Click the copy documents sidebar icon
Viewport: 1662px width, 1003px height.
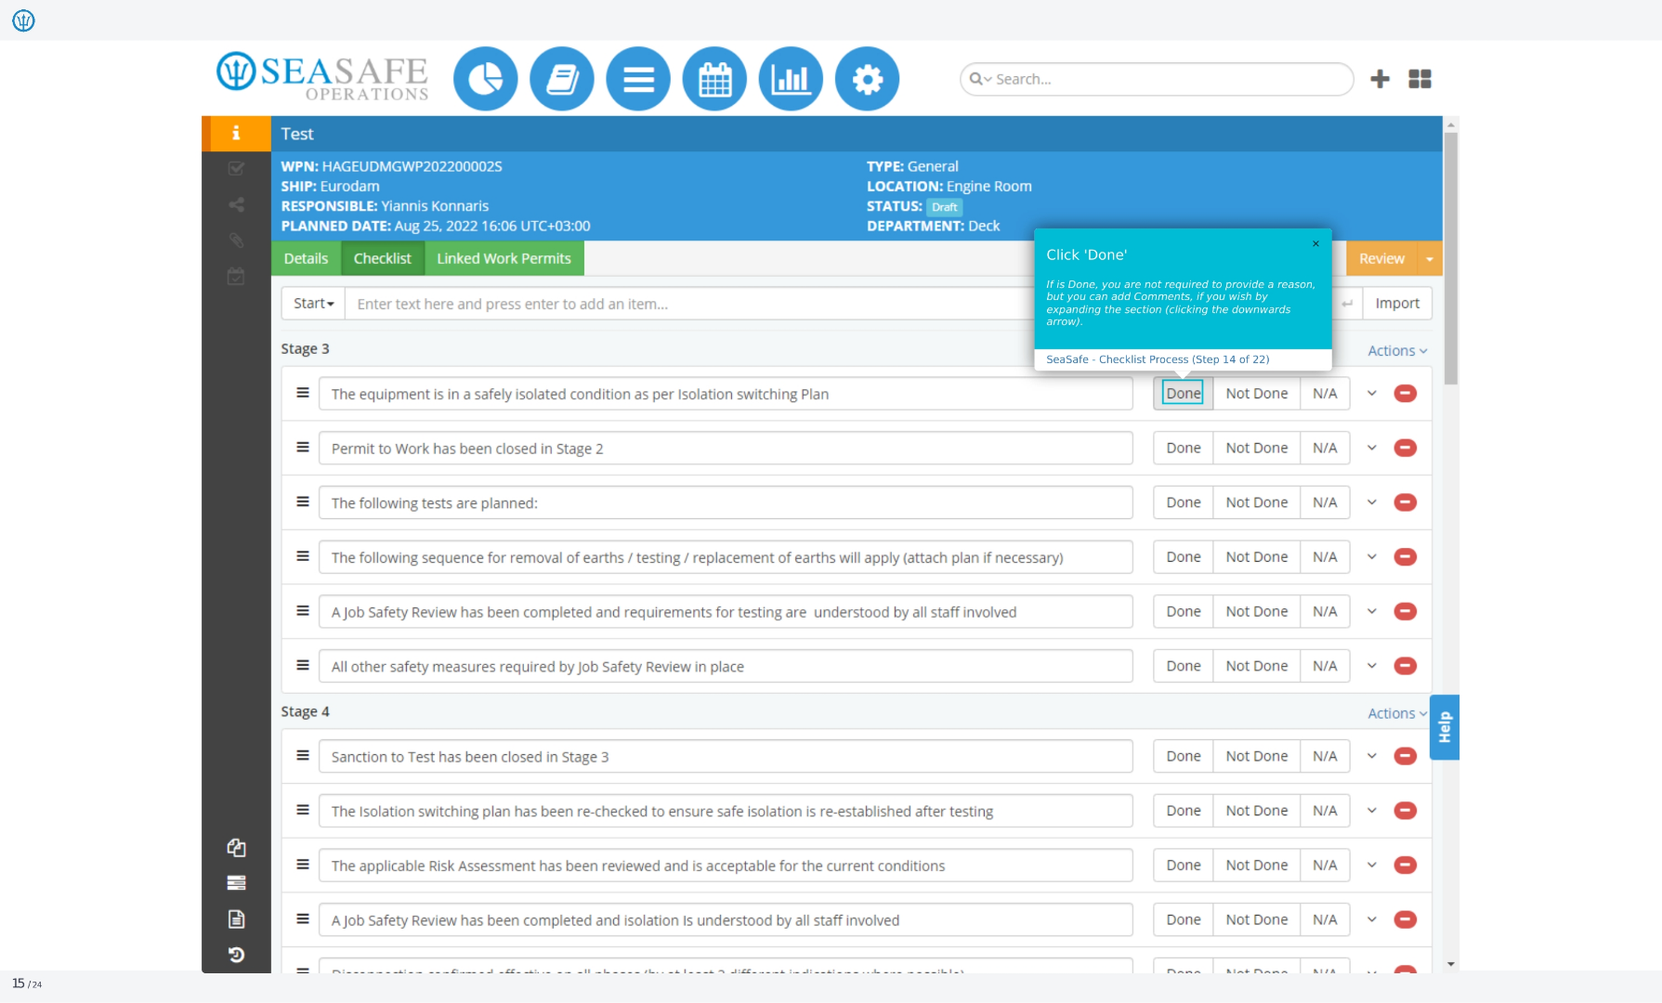click(236, 847)
